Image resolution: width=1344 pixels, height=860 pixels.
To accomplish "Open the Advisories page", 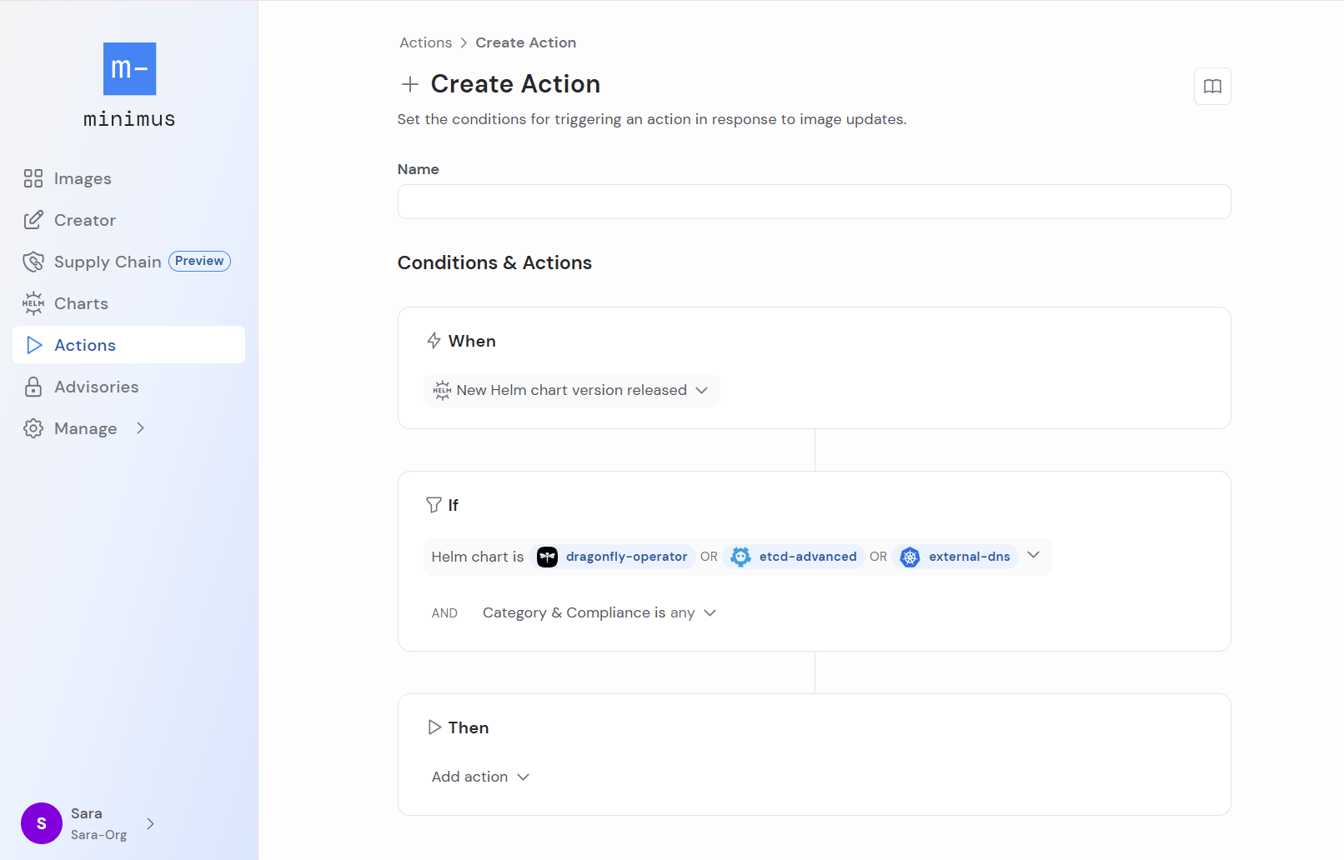I will point(128,387).
